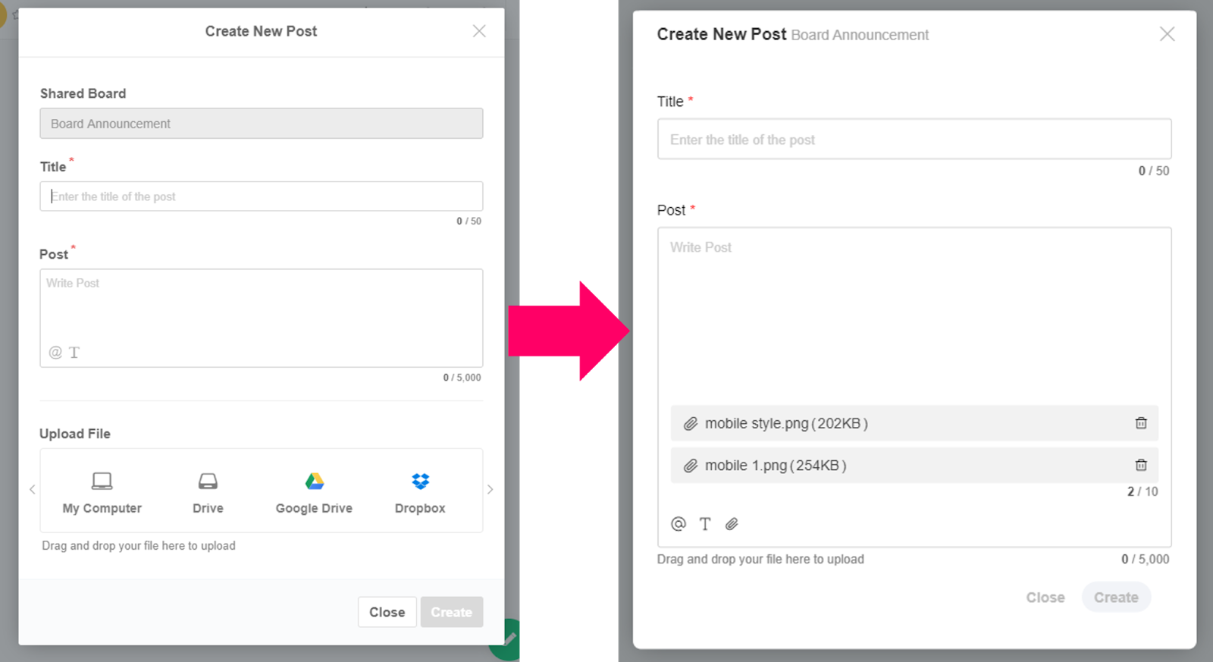This screenshot has height=662, width=1213.
Task: Choose Google Drive as upload source
Action: coord(314,492)
